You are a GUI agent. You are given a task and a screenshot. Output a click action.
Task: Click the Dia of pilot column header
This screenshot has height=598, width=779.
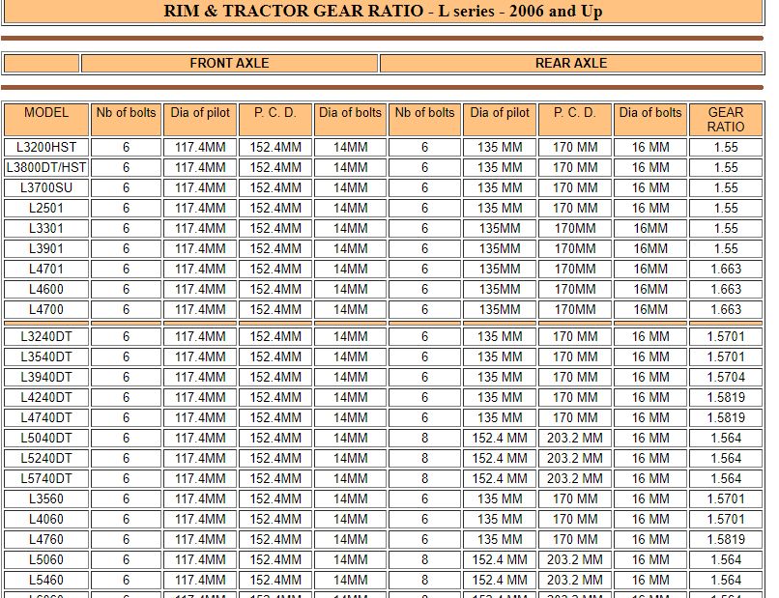199,113
